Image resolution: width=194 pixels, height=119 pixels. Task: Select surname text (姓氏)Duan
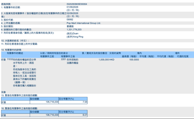pos(72,33)
